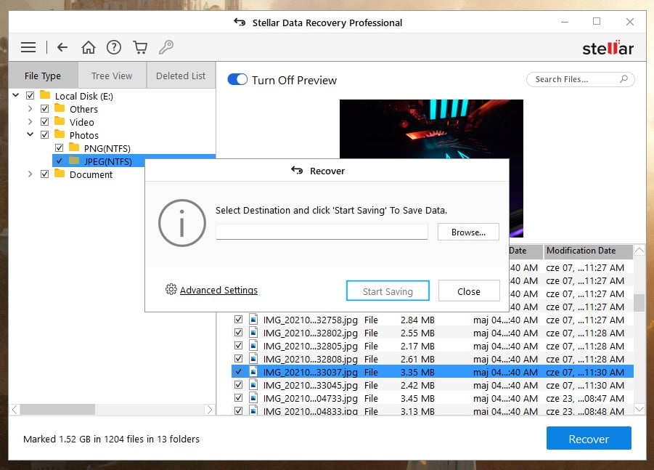Switch to the Tree View tab

tap(112, 76)
